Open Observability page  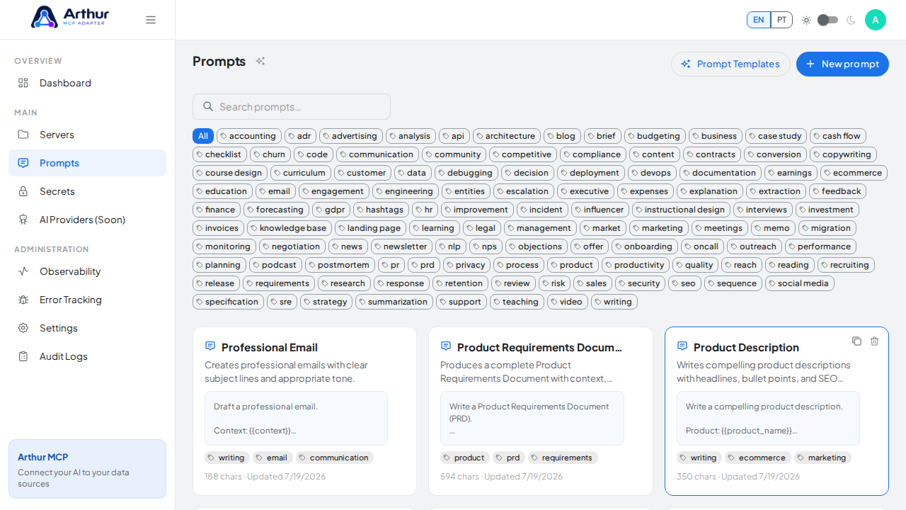88,271
